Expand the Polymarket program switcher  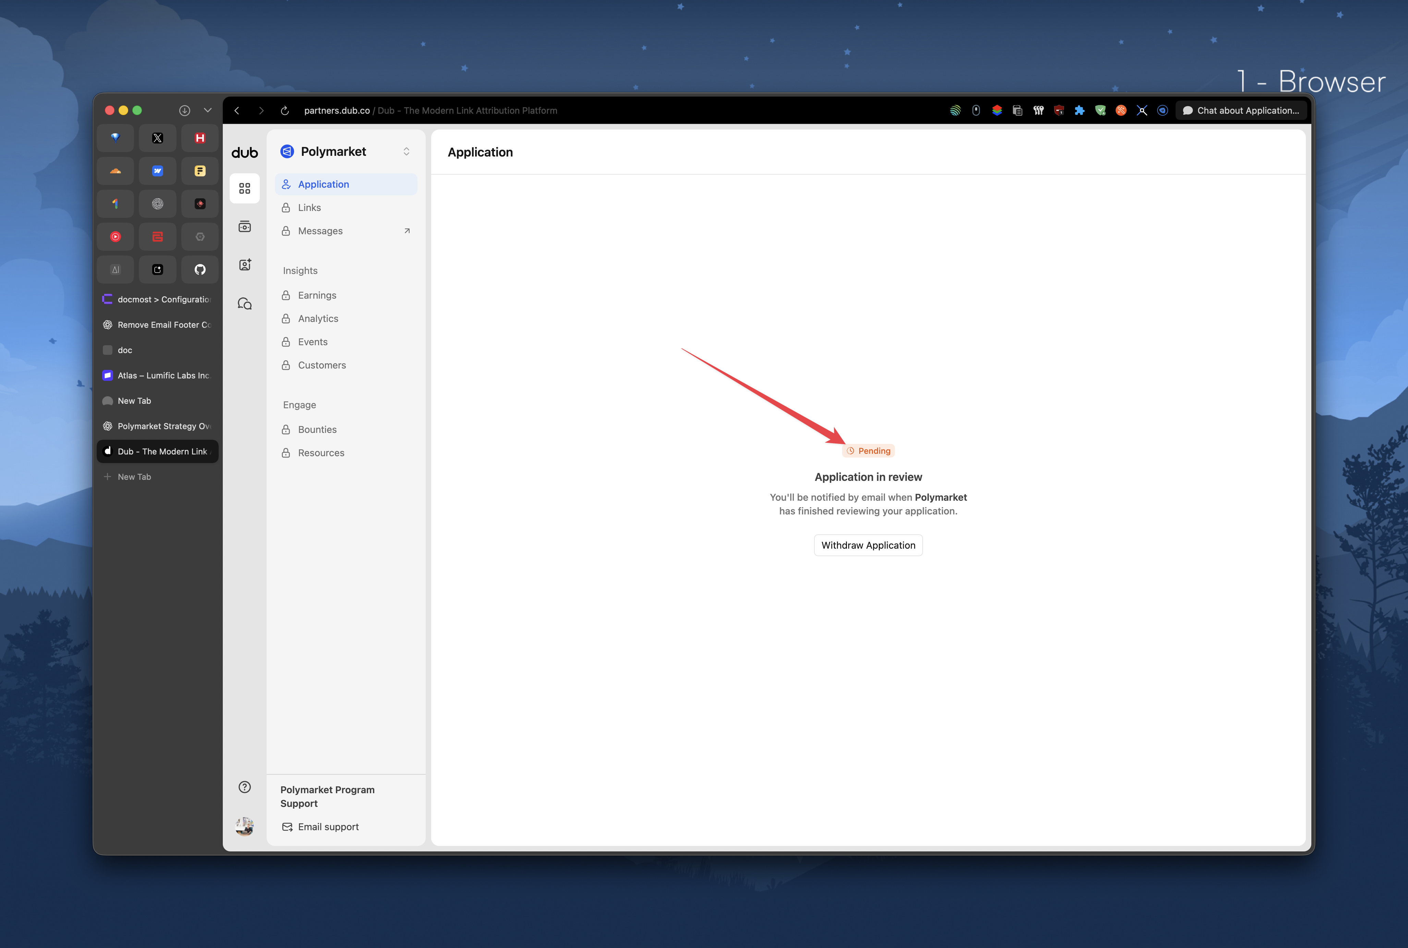coord(406,152)
